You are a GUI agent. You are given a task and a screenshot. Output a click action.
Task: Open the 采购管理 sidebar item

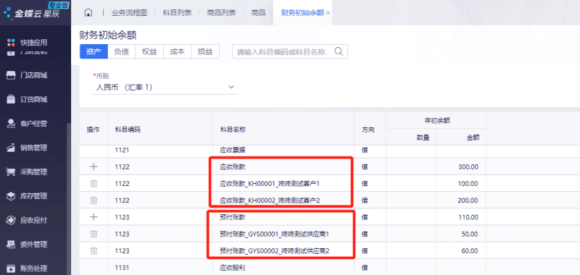27,172
